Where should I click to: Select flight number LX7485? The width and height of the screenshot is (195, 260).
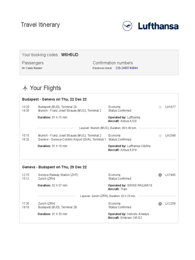(x=170, y=175)
